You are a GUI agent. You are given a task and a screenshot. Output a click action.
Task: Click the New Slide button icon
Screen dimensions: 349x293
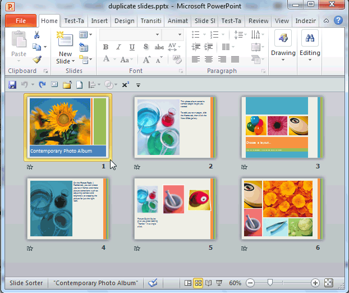(x=65, y=42)
